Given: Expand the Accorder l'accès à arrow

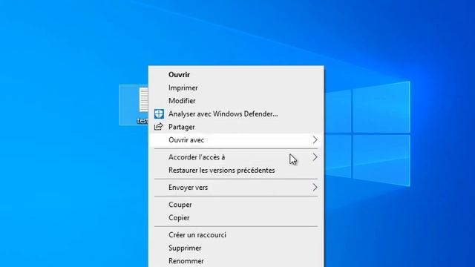Looking at the screenshot, I should pos(315,157).
